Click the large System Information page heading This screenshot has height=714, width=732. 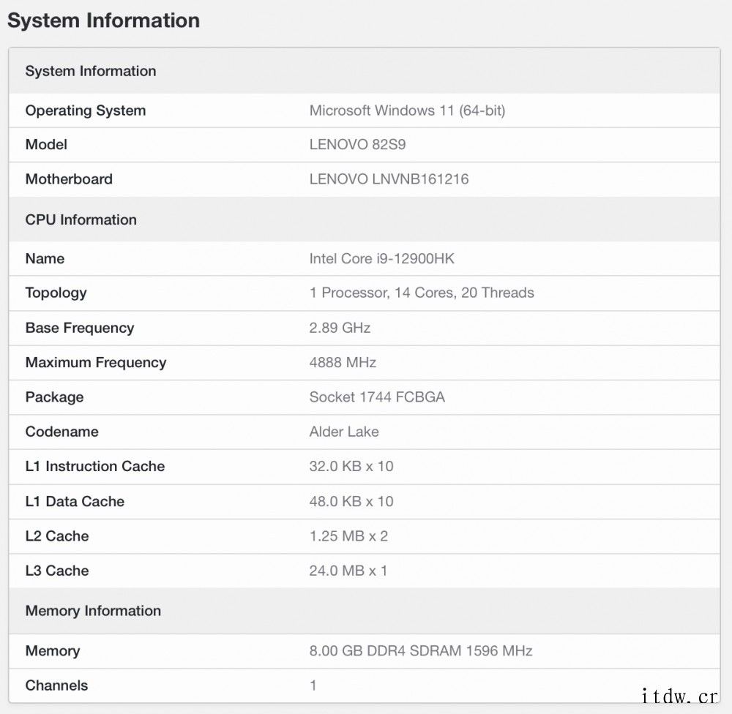click(104, 20)
